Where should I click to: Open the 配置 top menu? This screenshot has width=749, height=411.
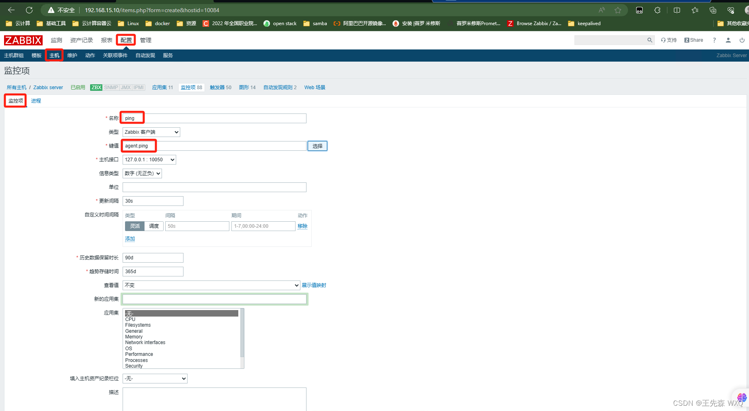126,40
